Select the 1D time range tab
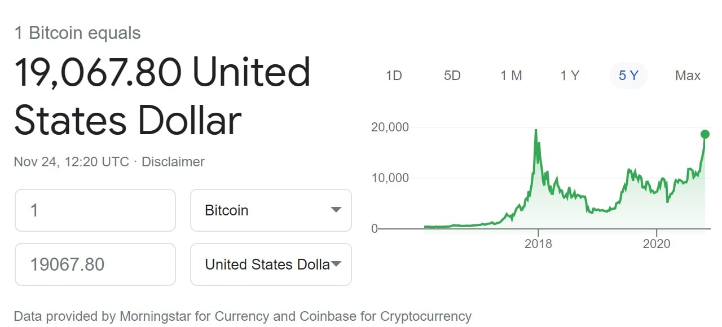The height and width of the screenshot is (327, 722). pos(394,76)
